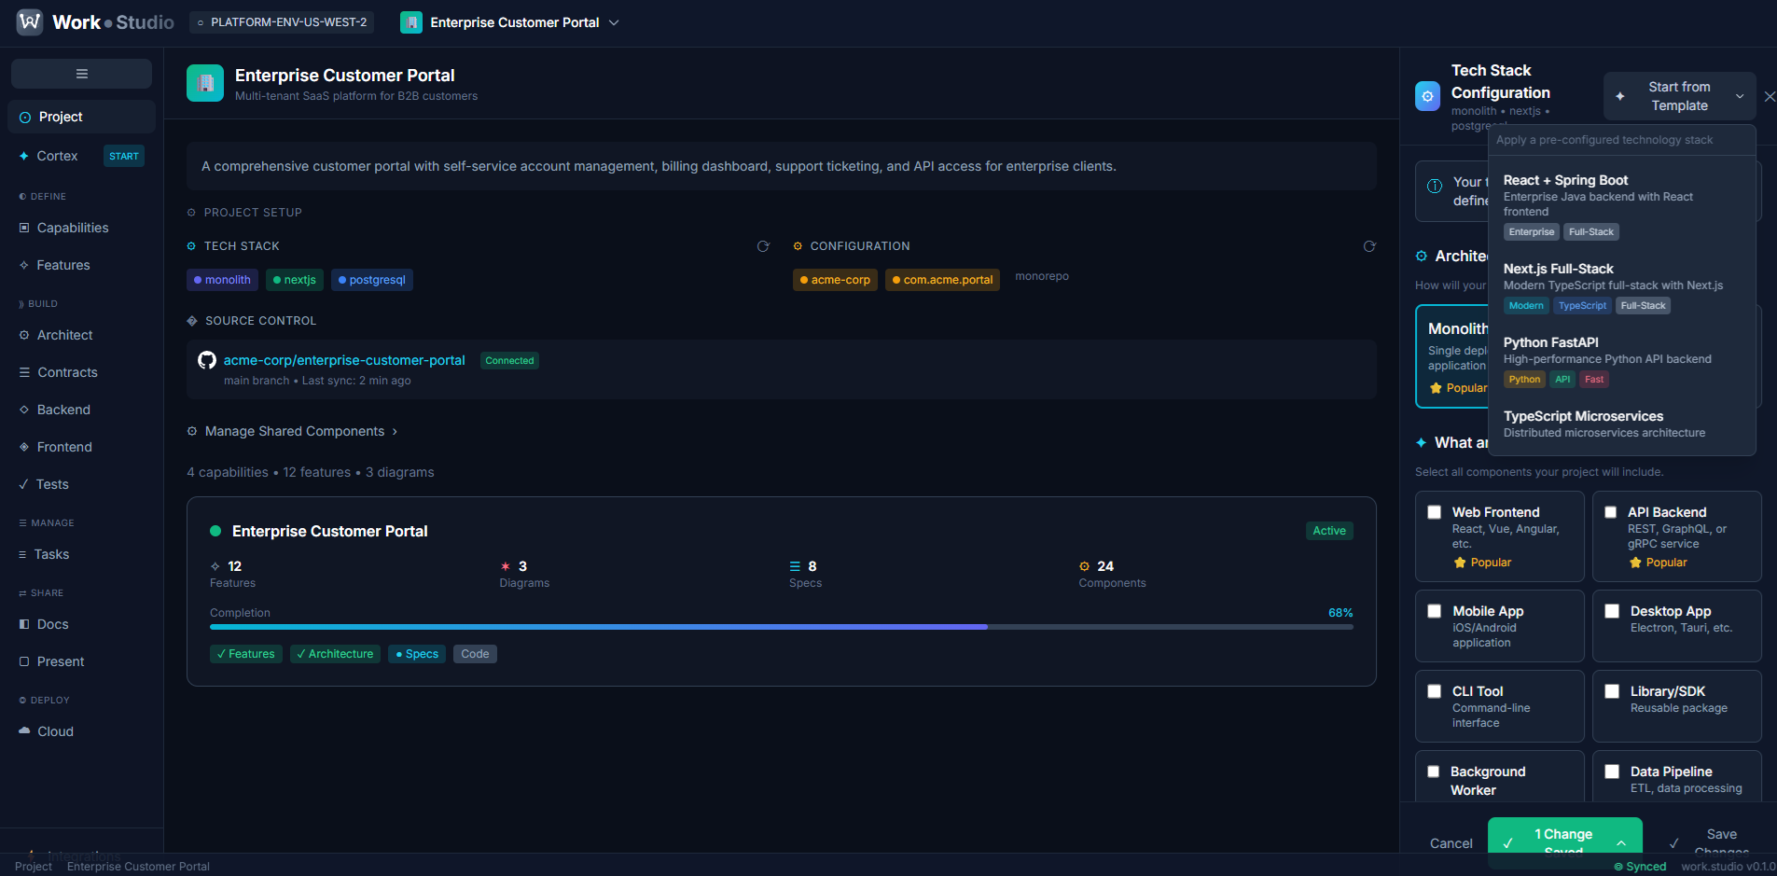Image resolution: width=1777 pixels, height=876 pixels.
Task: Choose React + Spring Boot template
Action: [1624, 206]
